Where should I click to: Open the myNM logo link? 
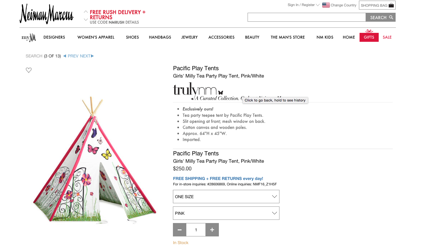pos(29,37)
